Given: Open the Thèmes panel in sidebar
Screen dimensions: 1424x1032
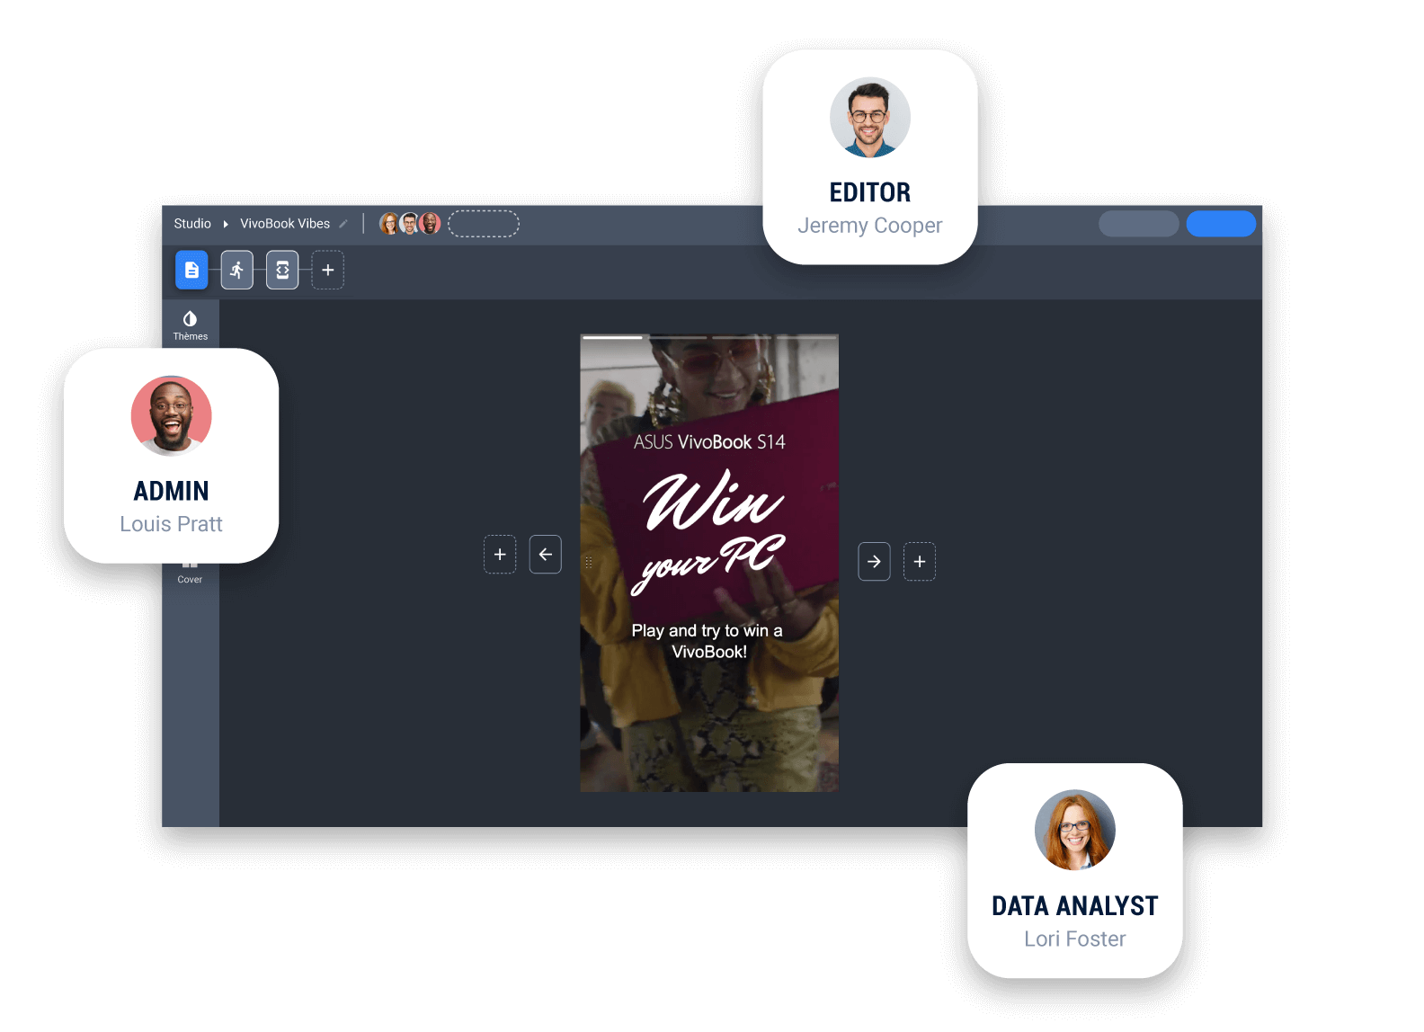Looking at the screenshot, I should coord(190,325).
